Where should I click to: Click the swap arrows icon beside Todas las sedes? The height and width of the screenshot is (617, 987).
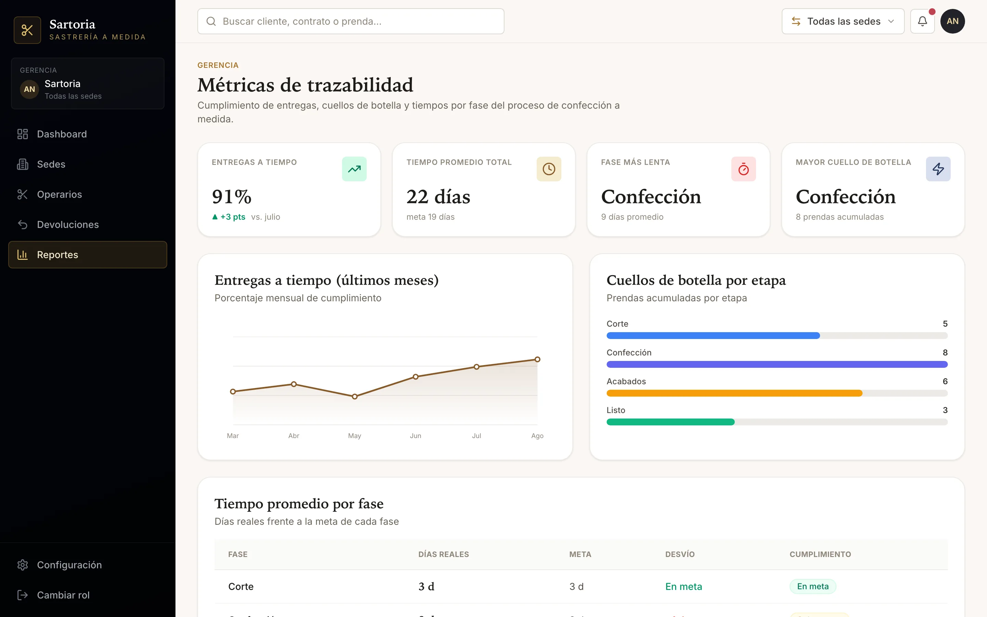796,21
